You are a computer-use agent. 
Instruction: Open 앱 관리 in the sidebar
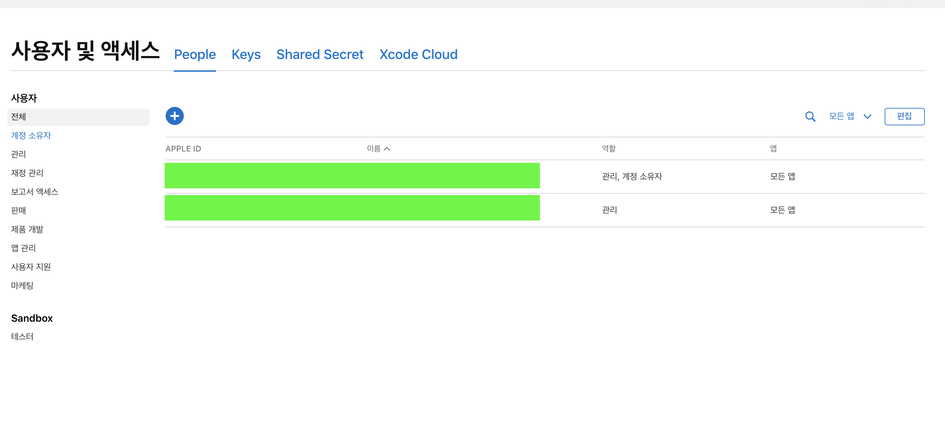pyautogui.click(x=23, y=248)
